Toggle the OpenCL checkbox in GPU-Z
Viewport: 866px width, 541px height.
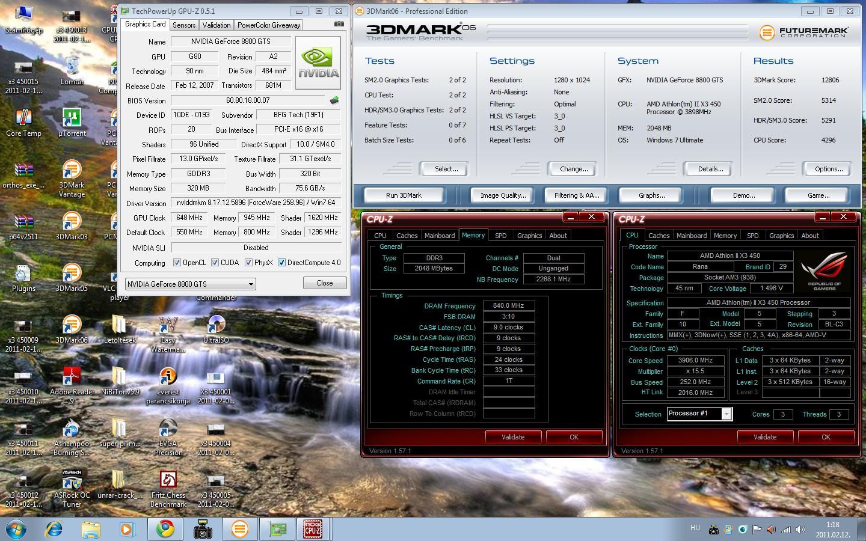point(177,263)
